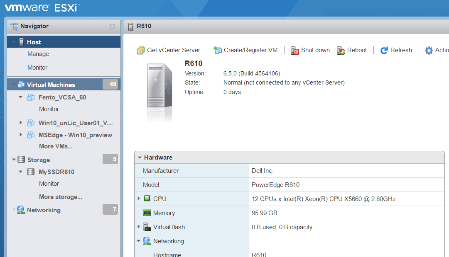The width and height of the screenshot is (449, 257).
Task: Select MySSDR610 datastore in Navigator
Action: (x=57, y=172)
